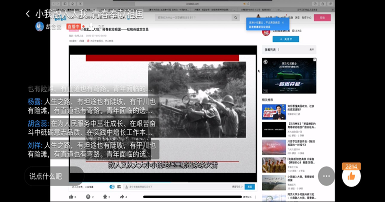This screenshot has width=385, height=202.
Task: Close the car advertisement banner
Action: (314, 59)
